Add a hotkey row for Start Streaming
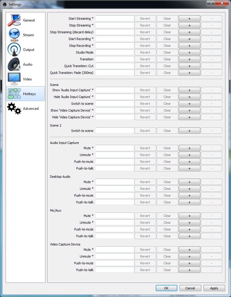The width and height of the screenshot is (231, 297). [189, 18]
